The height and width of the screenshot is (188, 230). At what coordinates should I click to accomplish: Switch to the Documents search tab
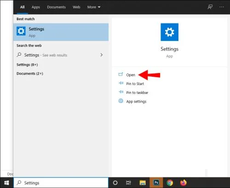coord(56,7)
